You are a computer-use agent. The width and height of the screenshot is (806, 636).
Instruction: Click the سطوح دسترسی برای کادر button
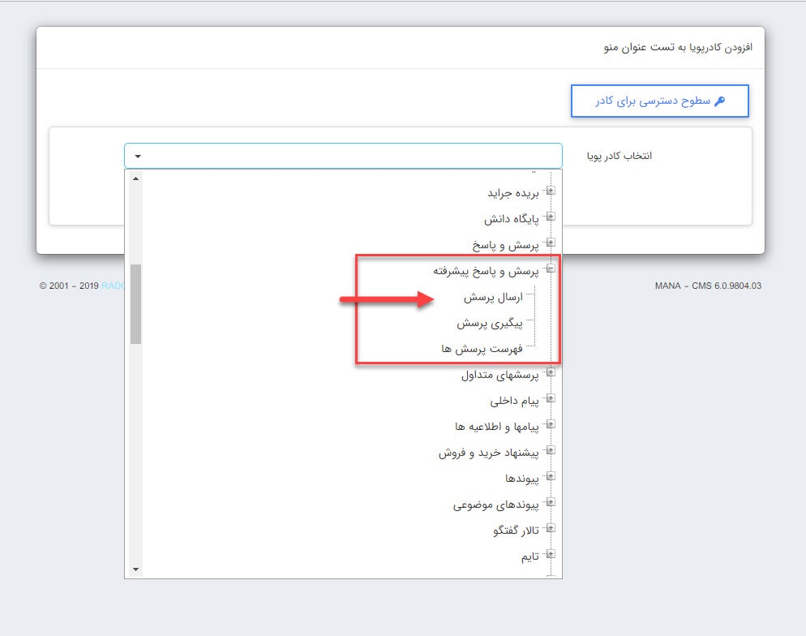tap(660, 101)
